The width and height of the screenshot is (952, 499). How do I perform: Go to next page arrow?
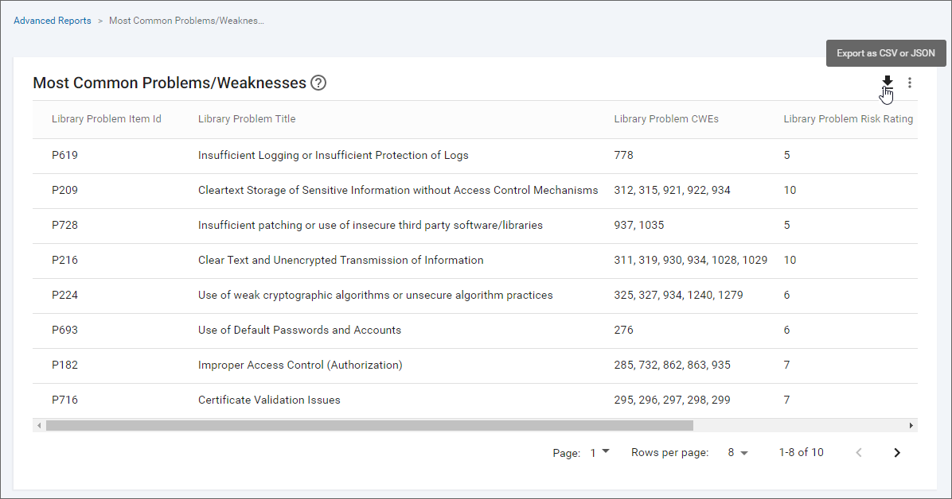coord(897,453)
